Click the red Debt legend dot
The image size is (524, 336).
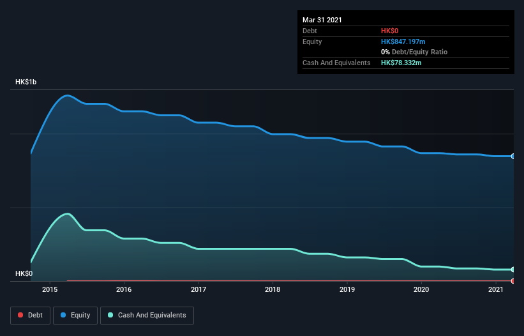tap(20, 315)
